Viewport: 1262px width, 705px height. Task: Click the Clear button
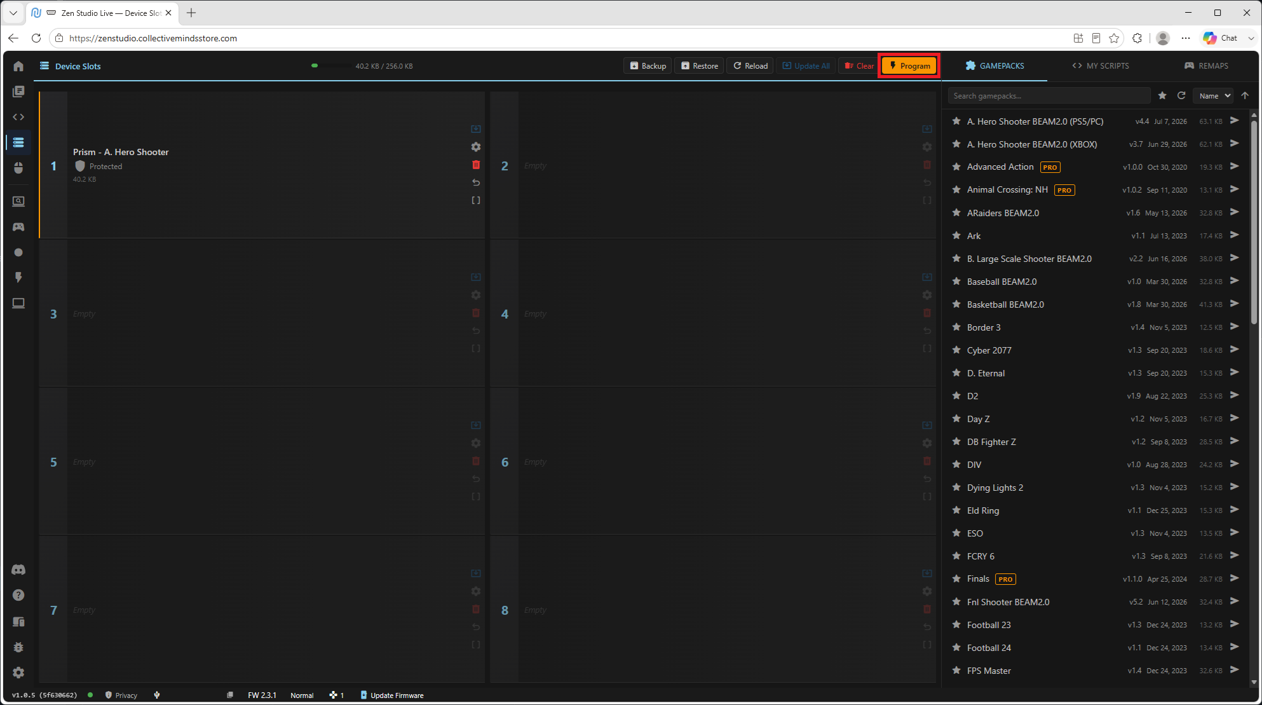point(858,65)
